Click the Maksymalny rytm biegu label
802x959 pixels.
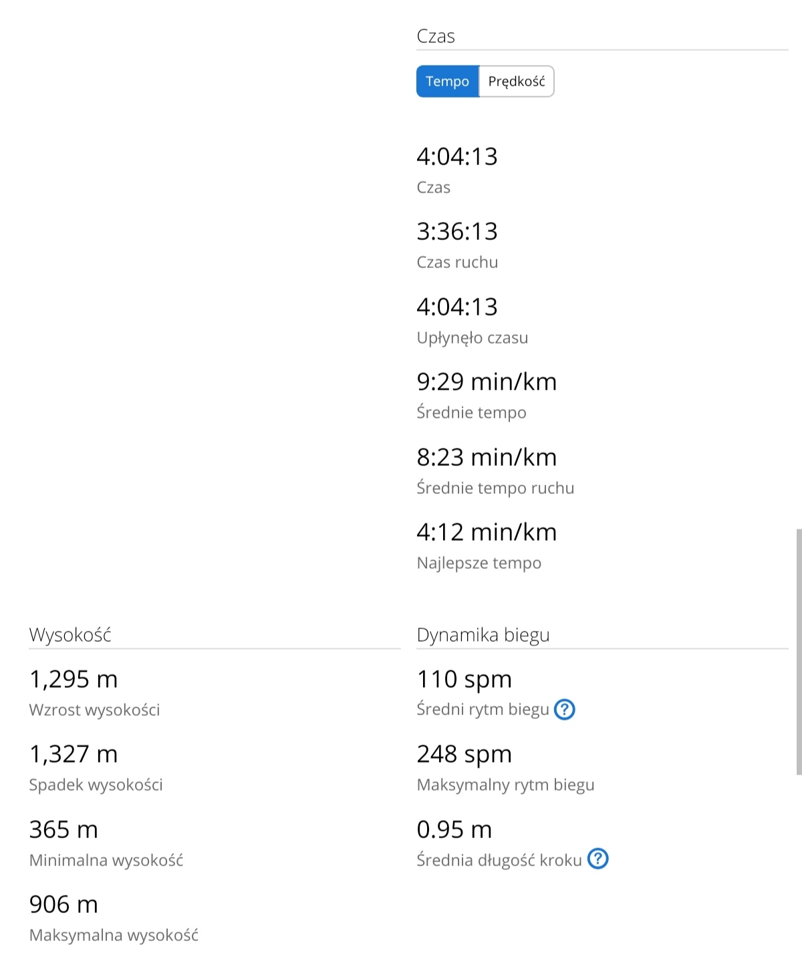(505, 785)
